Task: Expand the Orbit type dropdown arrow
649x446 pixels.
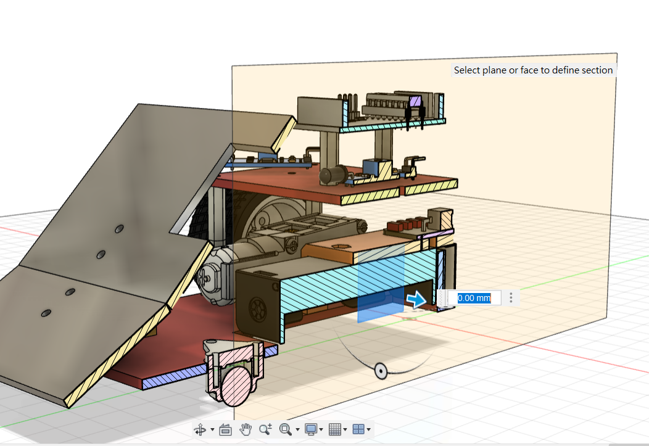Action: (x=212, y=430)
